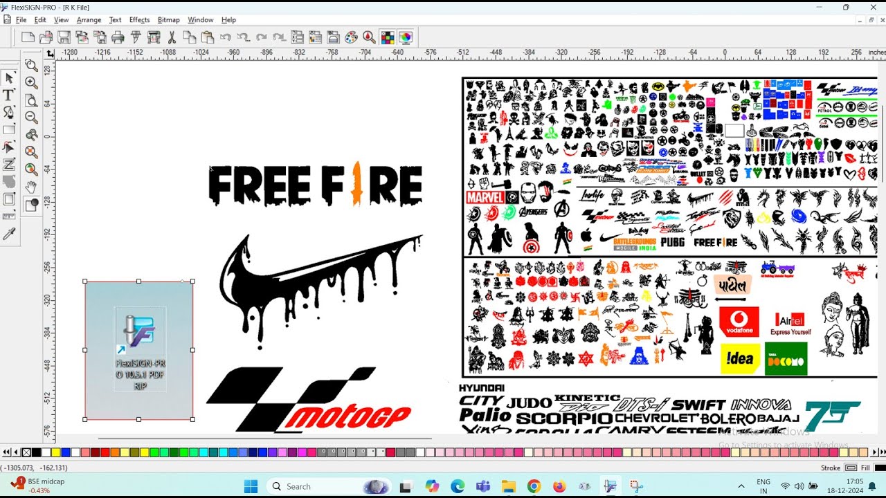The width and height of the screenshot is (886, 498).
Task: Click the Zoom out magnifier tool
Action: pos(31,117)
